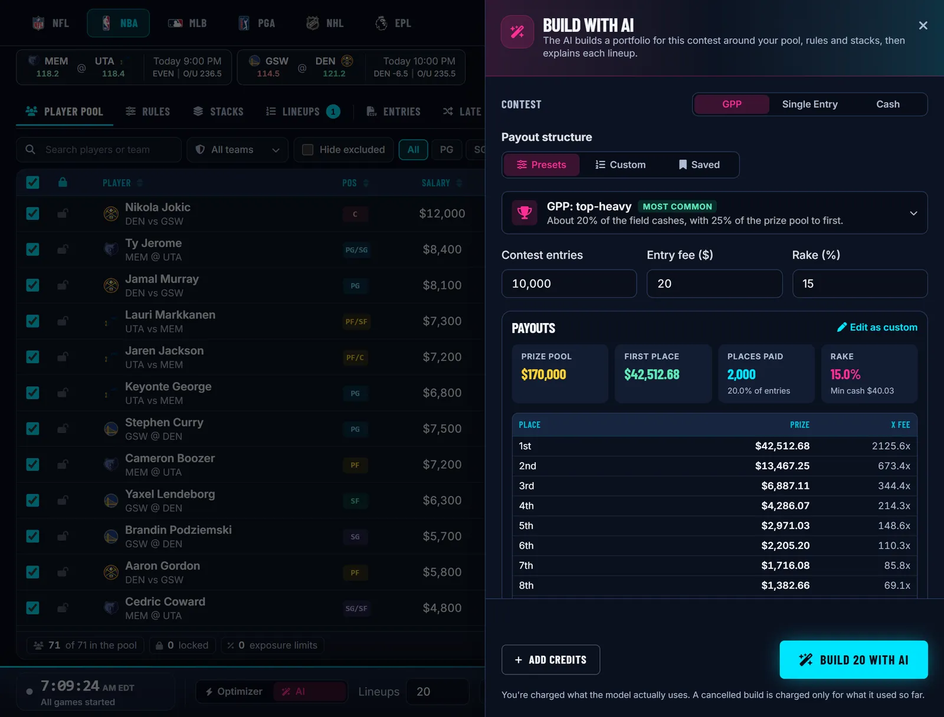Click the PGA league logo icon
This screenshot has width=944, height=717.
pyautogui.click(x=244, y=23)
